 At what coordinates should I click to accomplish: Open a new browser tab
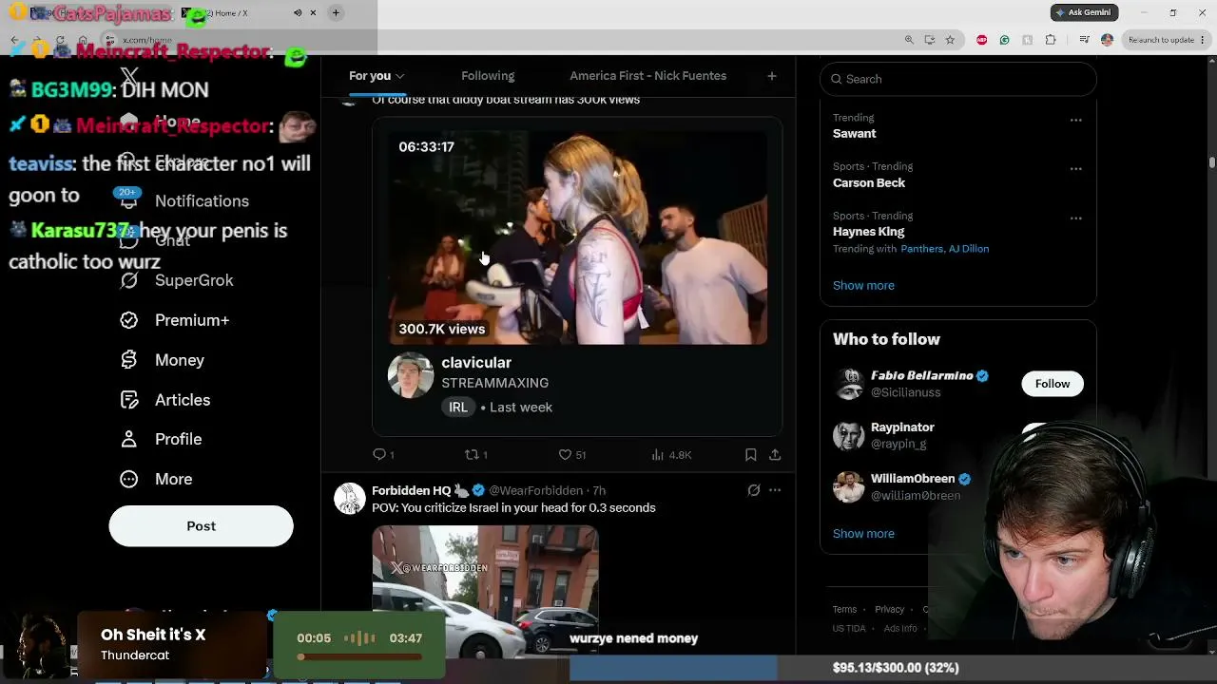[336, 13]
